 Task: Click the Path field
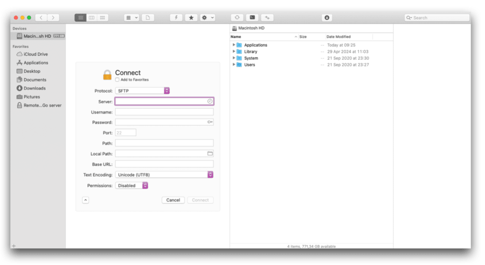click(164, 143)
